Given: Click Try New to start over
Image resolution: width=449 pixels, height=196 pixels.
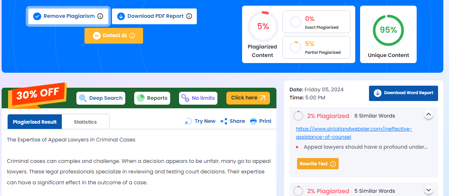Looking at the screenshot, I should [200, 121].
